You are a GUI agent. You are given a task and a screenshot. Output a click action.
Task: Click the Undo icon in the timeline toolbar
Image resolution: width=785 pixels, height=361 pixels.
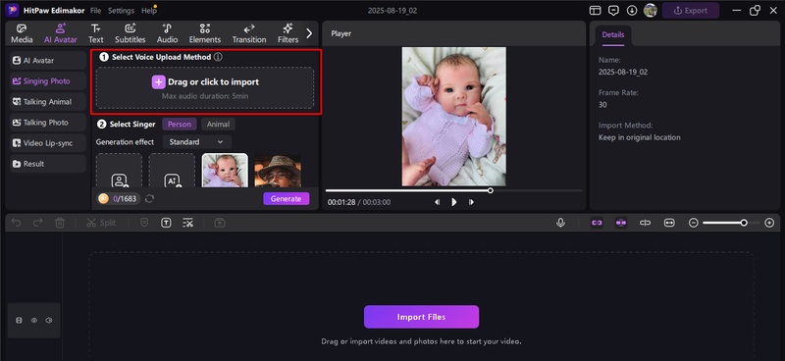coord(16,223)
